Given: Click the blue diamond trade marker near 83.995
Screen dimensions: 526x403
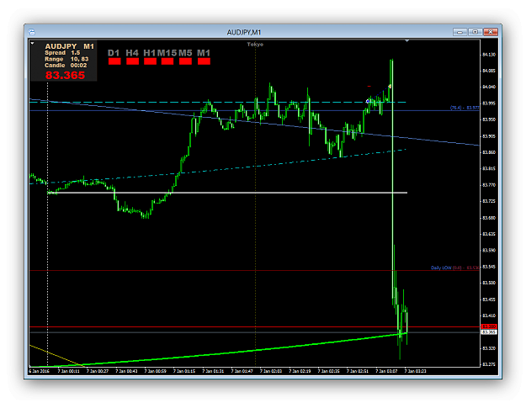Looking at the screenshot, I should click(x=368, y=101).
